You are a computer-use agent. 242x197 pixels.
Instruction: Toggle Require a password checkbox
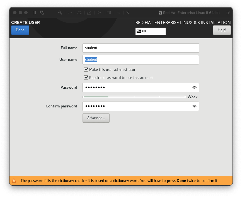(86, 78)
